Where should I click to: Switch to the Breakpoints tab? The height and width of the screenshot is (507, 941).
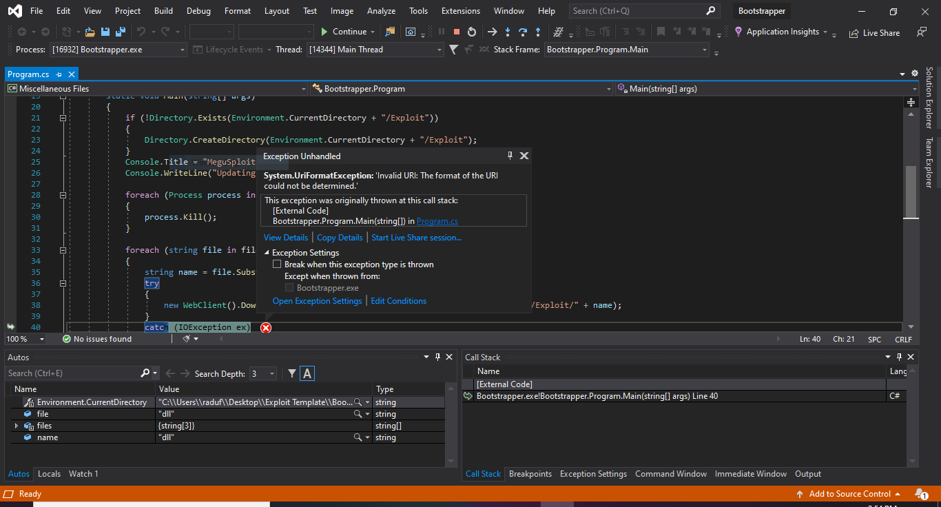tap(530, 474)
